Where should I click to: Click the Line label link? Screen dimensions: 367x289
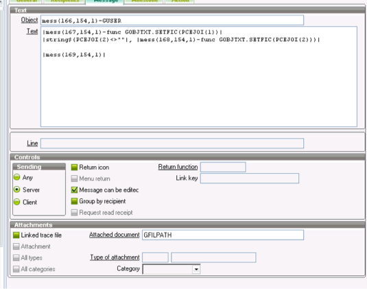[32, 143]
